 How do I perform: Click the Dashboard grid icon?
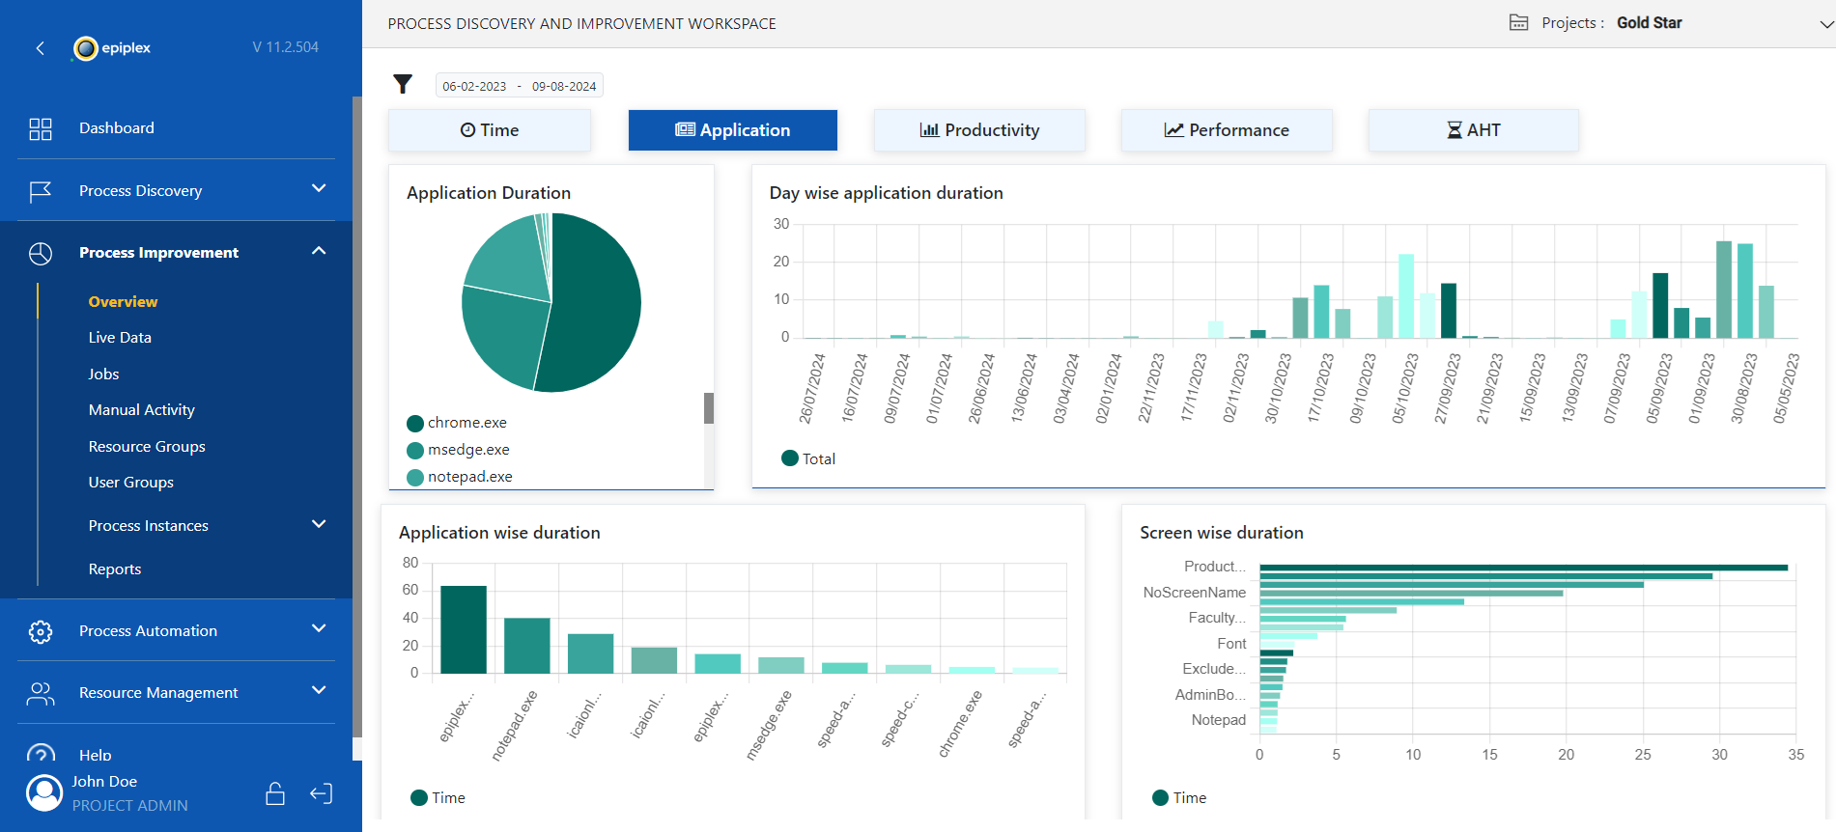pyautogui.click(x=41, y=128)
